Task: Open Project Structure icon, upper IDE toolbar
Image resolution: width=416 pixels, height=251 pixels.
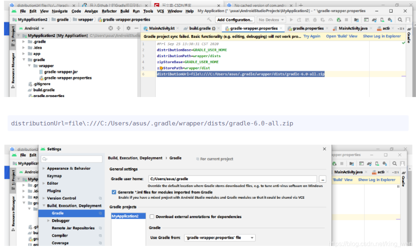Action: (356, 20)
